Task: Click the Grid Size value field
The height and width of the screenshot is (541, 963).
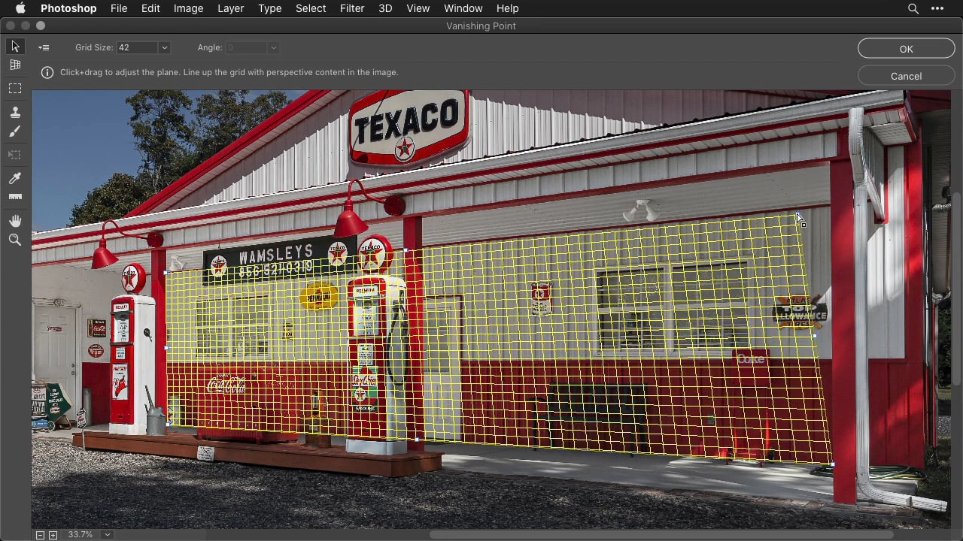Action: coord(137,47)
